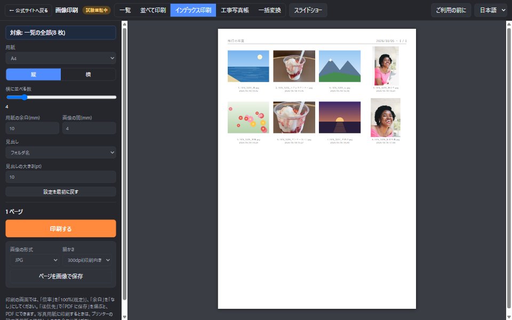Screen dimensions: 512x320
Task: Switch to the 一括変換 tab
Action: pyautogui.click(x=269, y=10)
